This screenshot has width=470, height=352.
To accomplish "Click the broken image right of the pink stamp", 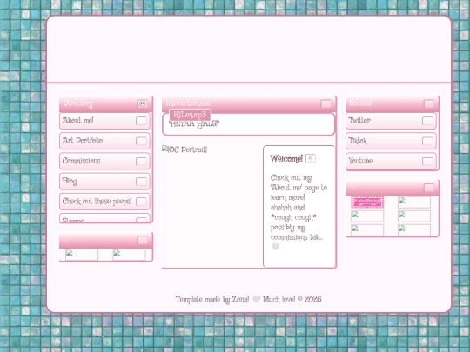I will [x=414, y=203].
